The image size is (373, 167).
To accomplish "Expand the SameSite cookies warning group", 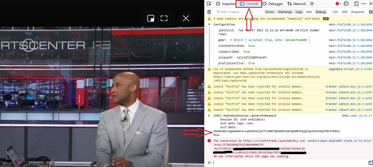I will tap(214, 19).
